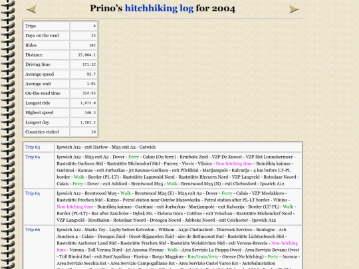Select the 'Longest ride' label
This screenshot has height=269, width=359.
[37, 103]
